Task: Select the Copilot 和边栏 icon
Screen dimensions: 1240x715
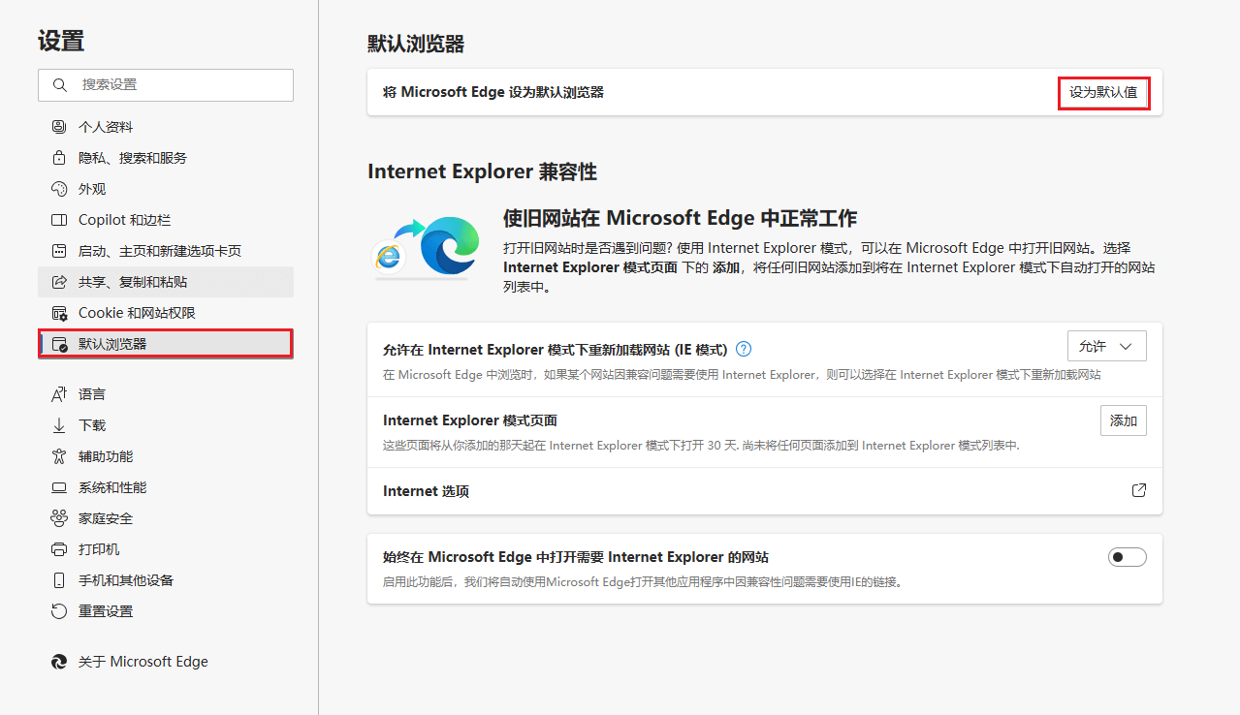Action: click(x=58, y=219)
